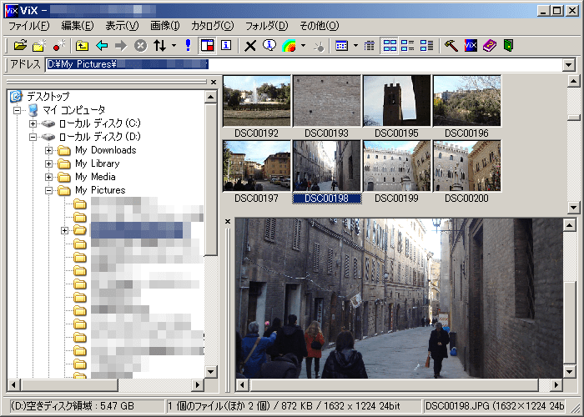584x417 pixels.
Task: Navigate back with the cyan arrow
Action: click(x=102, y=46)
